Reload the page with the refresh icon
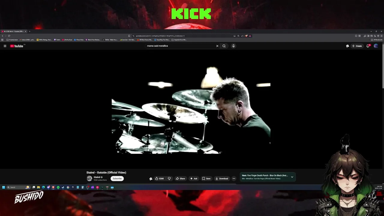The height and width of the screenshot is (216, 384). pos(9,36)
